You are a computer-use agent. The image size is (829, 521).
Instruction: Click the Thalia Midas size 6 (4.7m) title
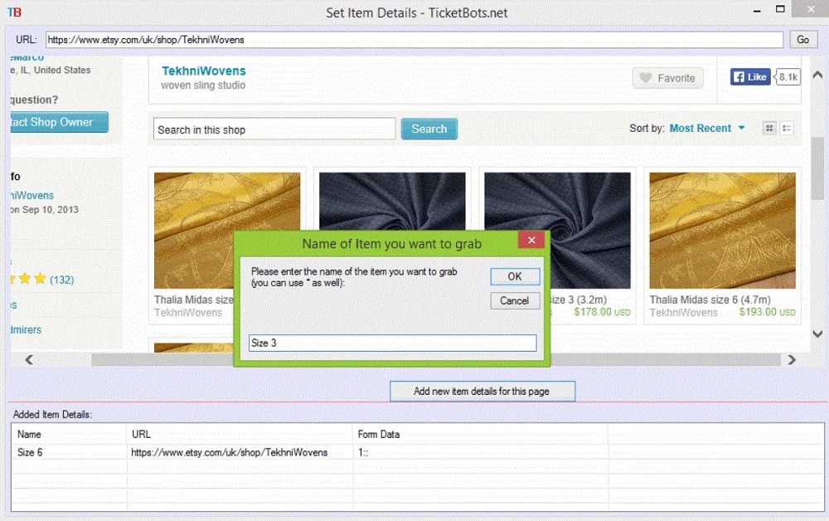coord(710,299)
